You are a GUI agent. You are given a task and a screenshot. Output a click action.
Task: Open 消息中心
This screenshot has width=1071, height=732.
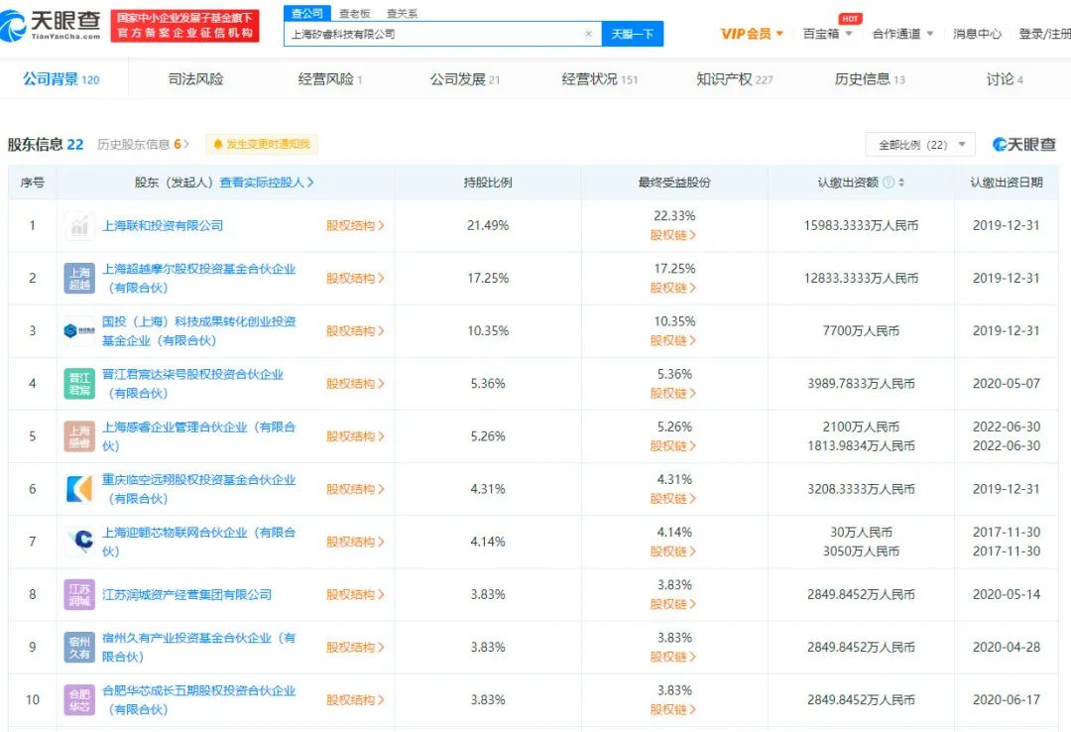(977, 34)
